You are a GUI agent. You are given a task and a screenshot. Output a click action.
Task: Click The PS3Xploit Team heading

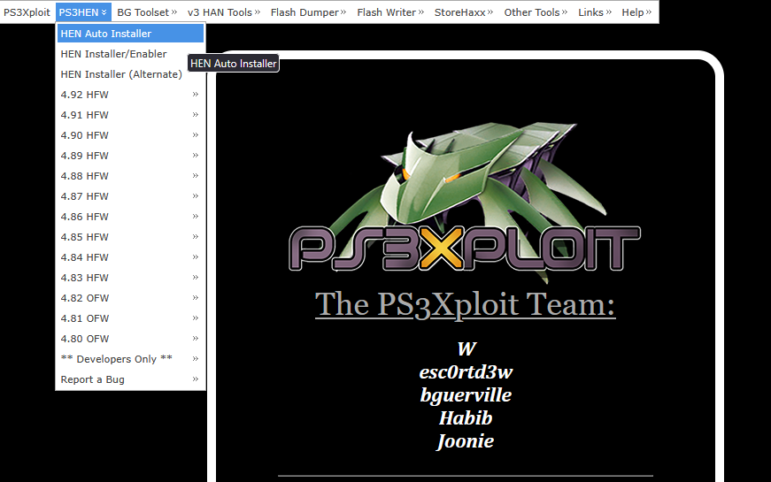[465, 304]
